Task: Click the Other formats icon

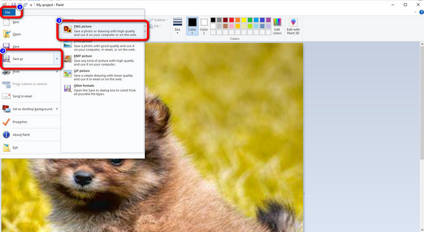Action: [x=68, y=88]
